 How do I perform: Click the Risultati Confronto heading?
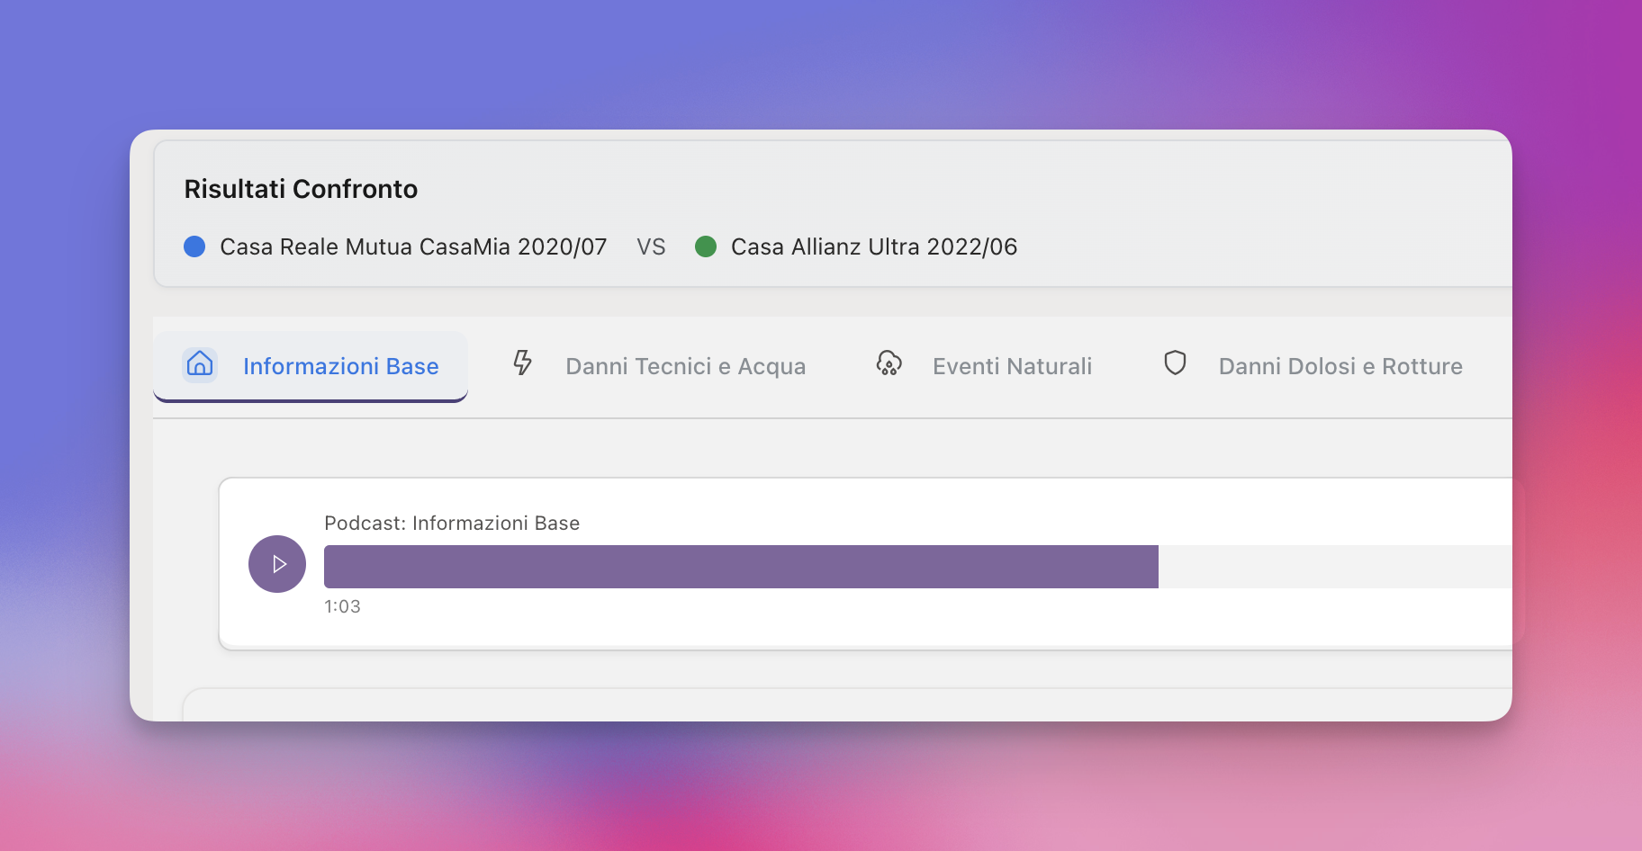pos(301,189)
